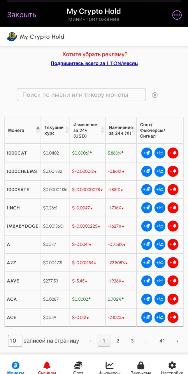This screenshot has height=374, width=188.
Task: Open the Сигналы tab
Action: pos(47,368)
